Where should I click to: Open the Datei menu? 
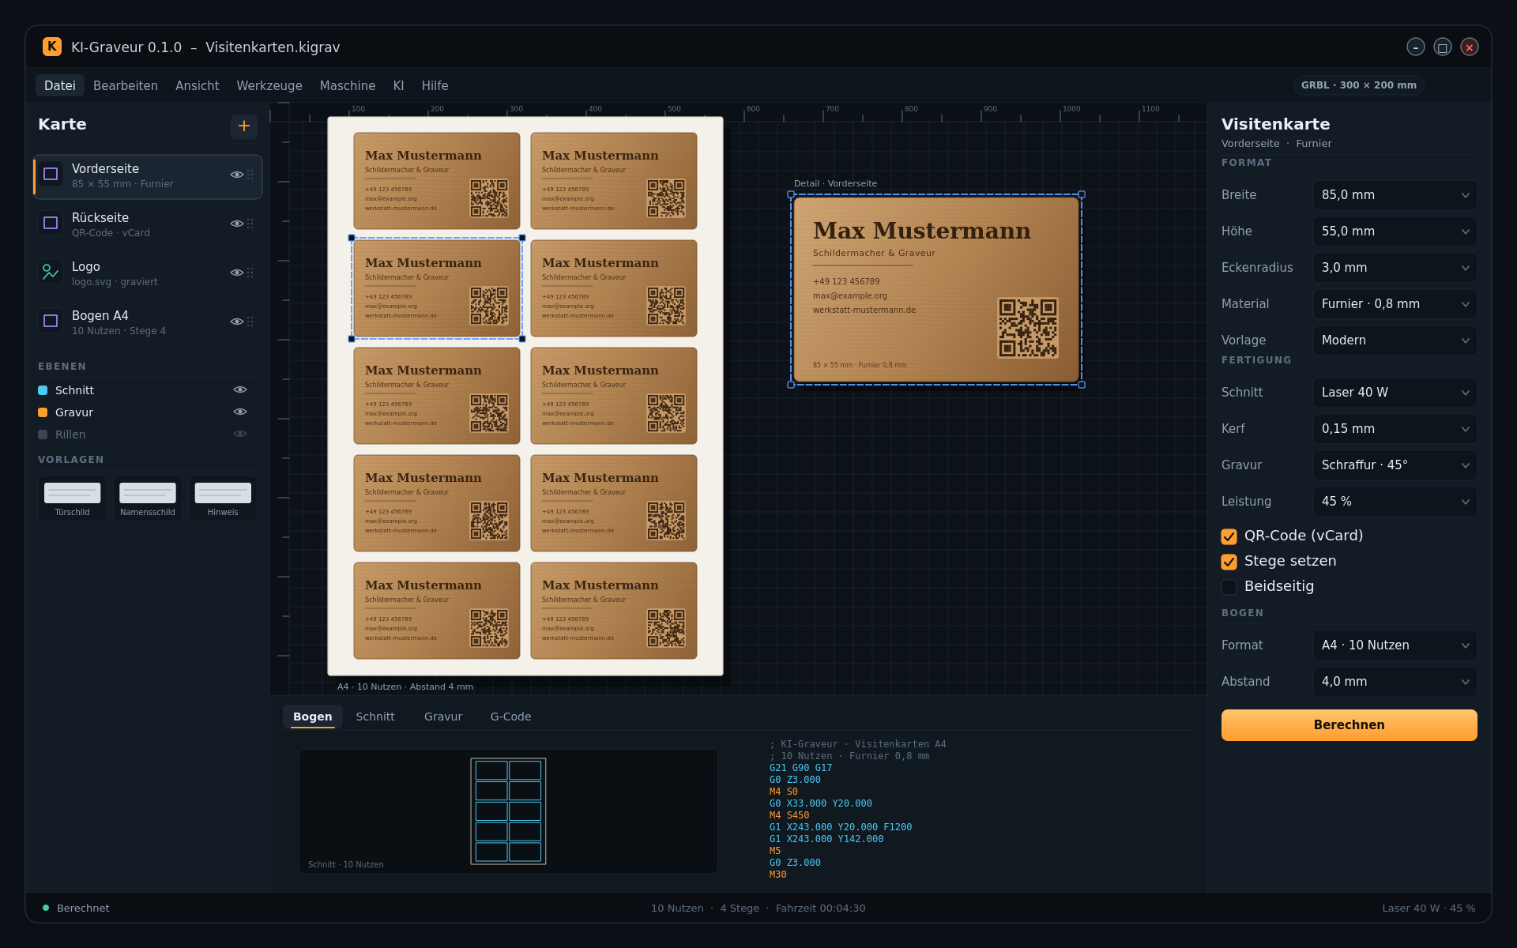[60, 85]
